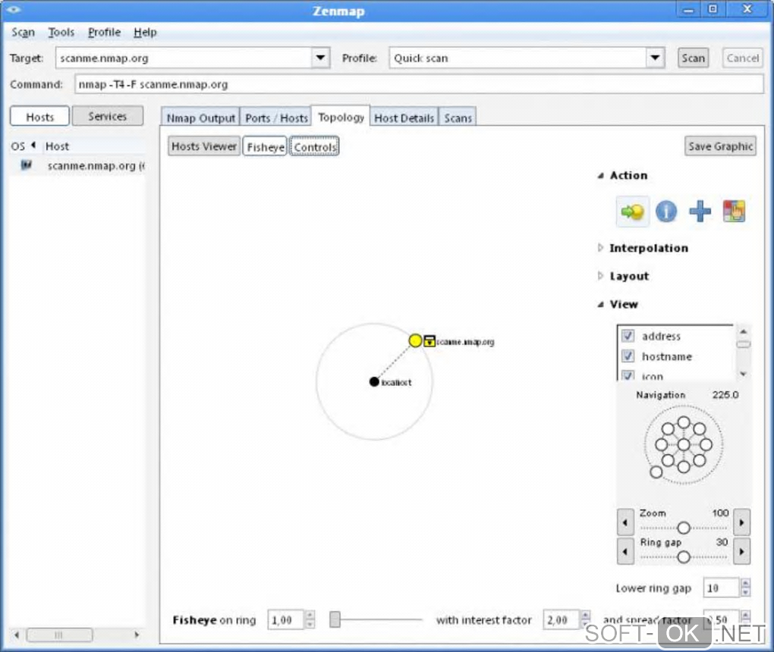Click the center circle in Navigation wheel

684,445
